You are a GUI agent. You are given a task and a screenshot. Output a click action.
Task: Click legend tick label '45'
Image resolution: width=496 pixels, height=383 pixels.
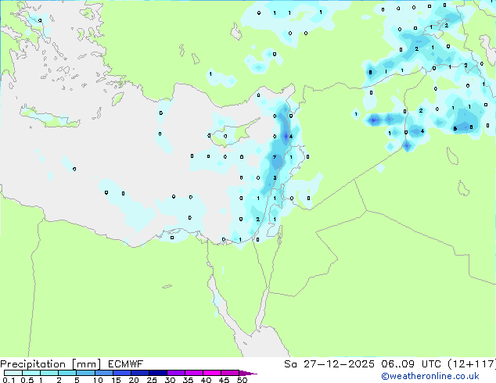tap(224, 380)
